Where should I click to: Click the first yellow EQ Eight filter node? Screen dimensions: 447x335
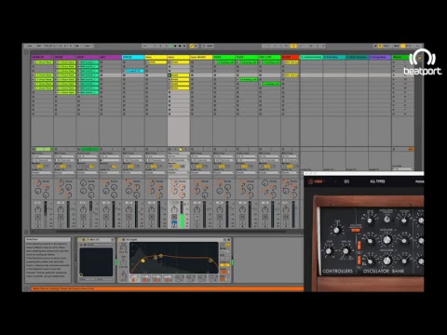point(143,261)
